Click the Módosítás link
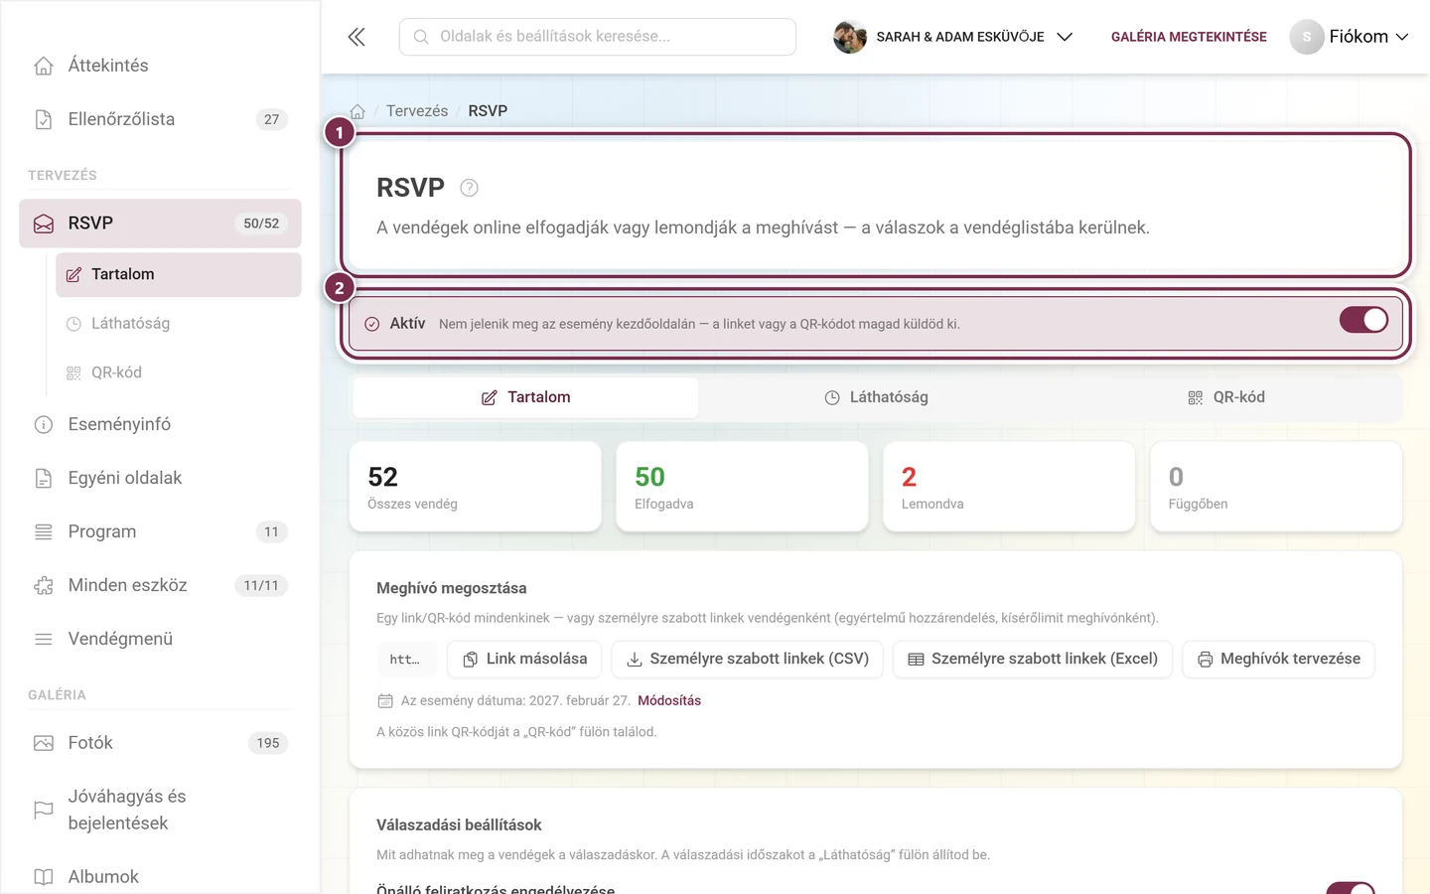 point(669,701)
